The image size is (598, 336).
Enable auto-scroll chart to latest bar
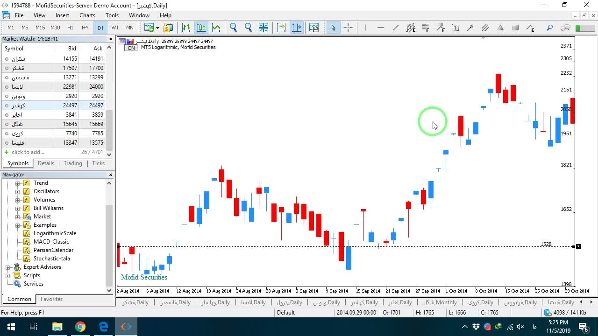tap(281, 28)
